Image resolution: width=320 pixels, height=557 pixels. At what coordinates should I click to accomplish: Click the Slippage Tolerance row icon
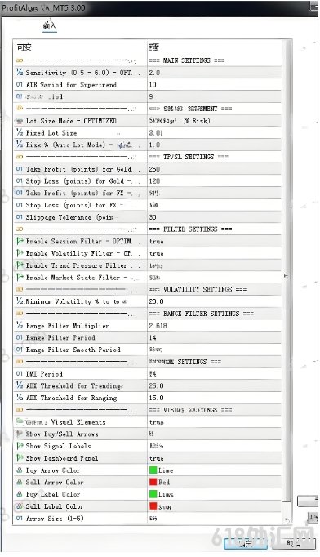20,217
